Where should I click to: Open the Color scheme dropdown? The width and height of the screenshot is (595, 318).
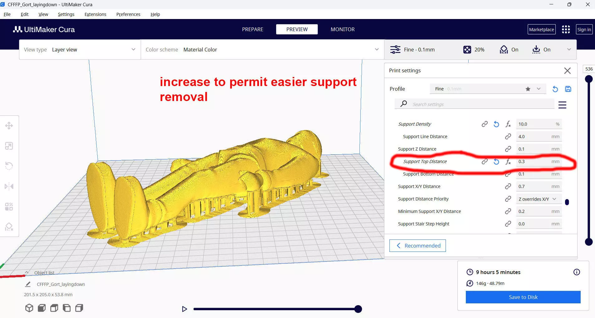[x=262, y=50]
